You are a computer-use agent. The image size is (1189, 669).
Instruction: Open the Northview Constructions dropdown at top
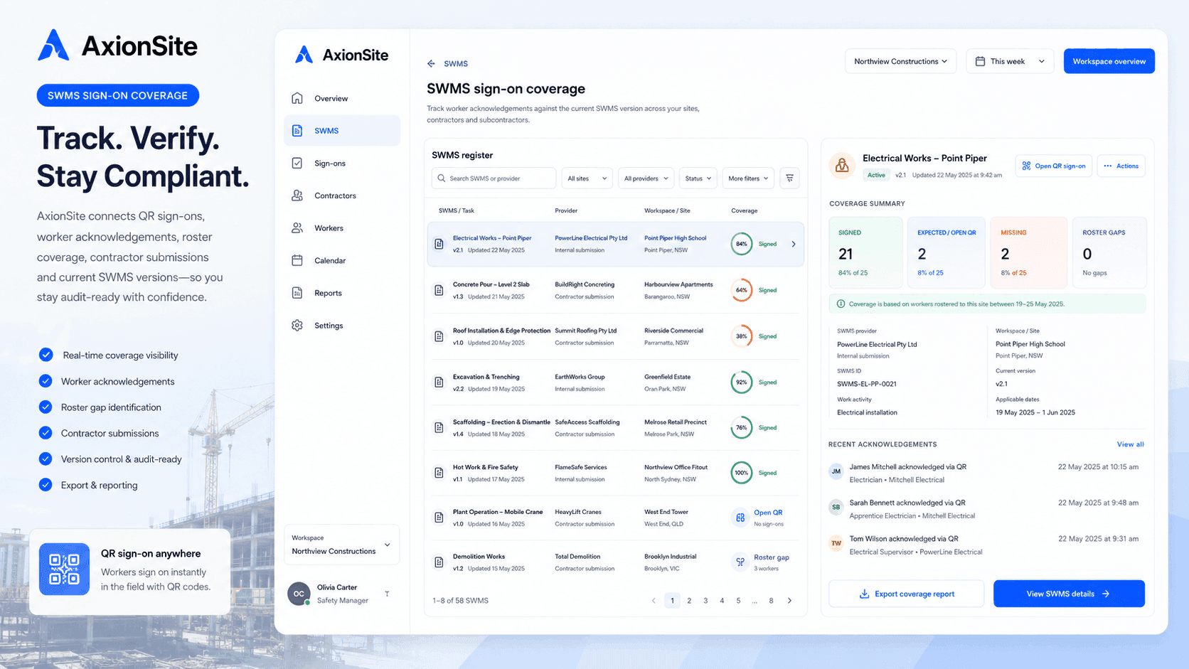(x=900, y=62)
